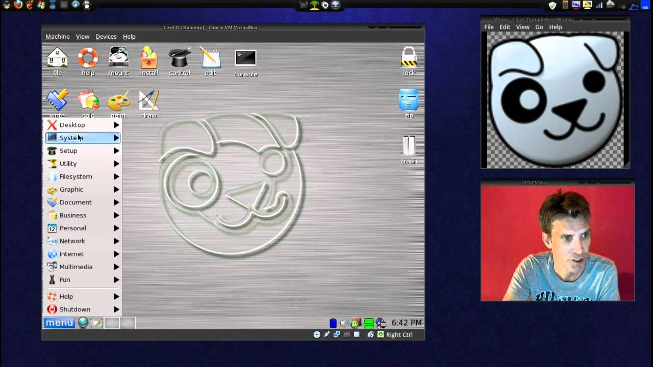Open the calc spreadsheet desktop icon

(88, 103)
